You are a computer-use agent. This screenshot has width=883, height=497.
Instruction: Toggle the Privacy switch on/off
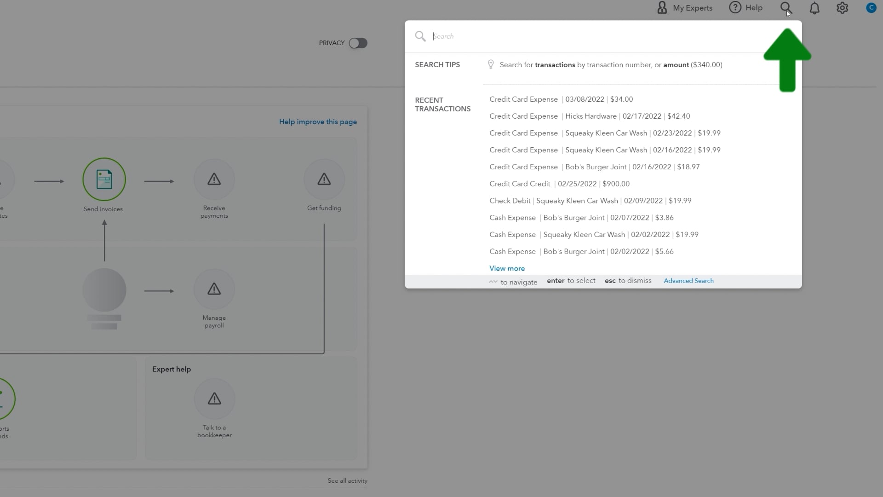pyautogui.click(x=358, y=43)
